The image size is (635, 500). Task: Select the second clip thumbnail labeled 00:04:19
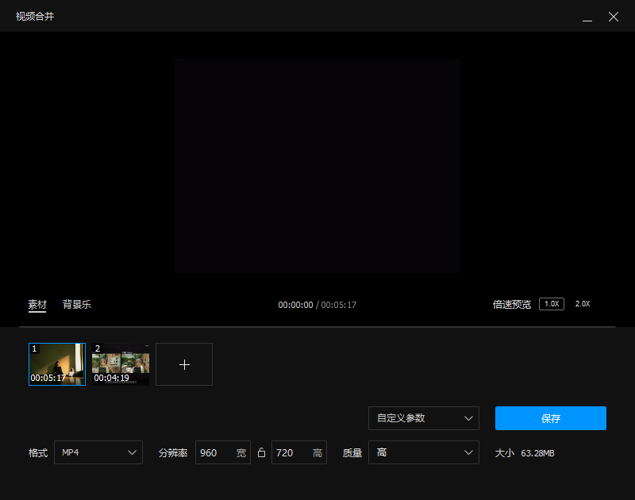point(120,364)
